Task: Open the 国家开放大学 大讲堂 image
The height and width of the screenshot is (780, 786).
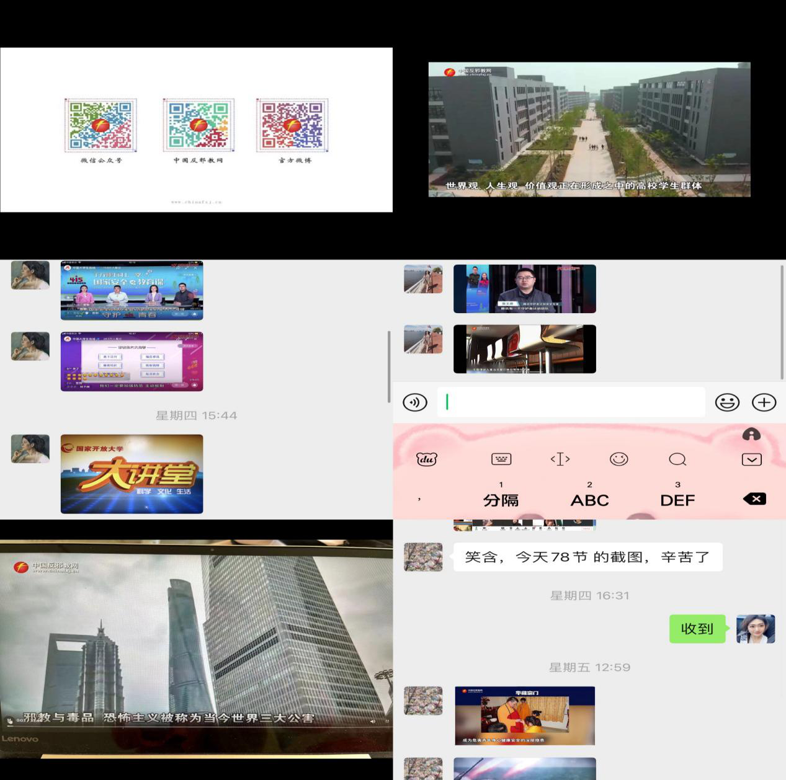Action: click(132, 474)
